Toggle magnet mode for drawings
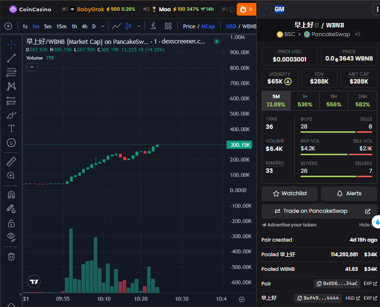This screenshot has height=307, width=380. 11,195
